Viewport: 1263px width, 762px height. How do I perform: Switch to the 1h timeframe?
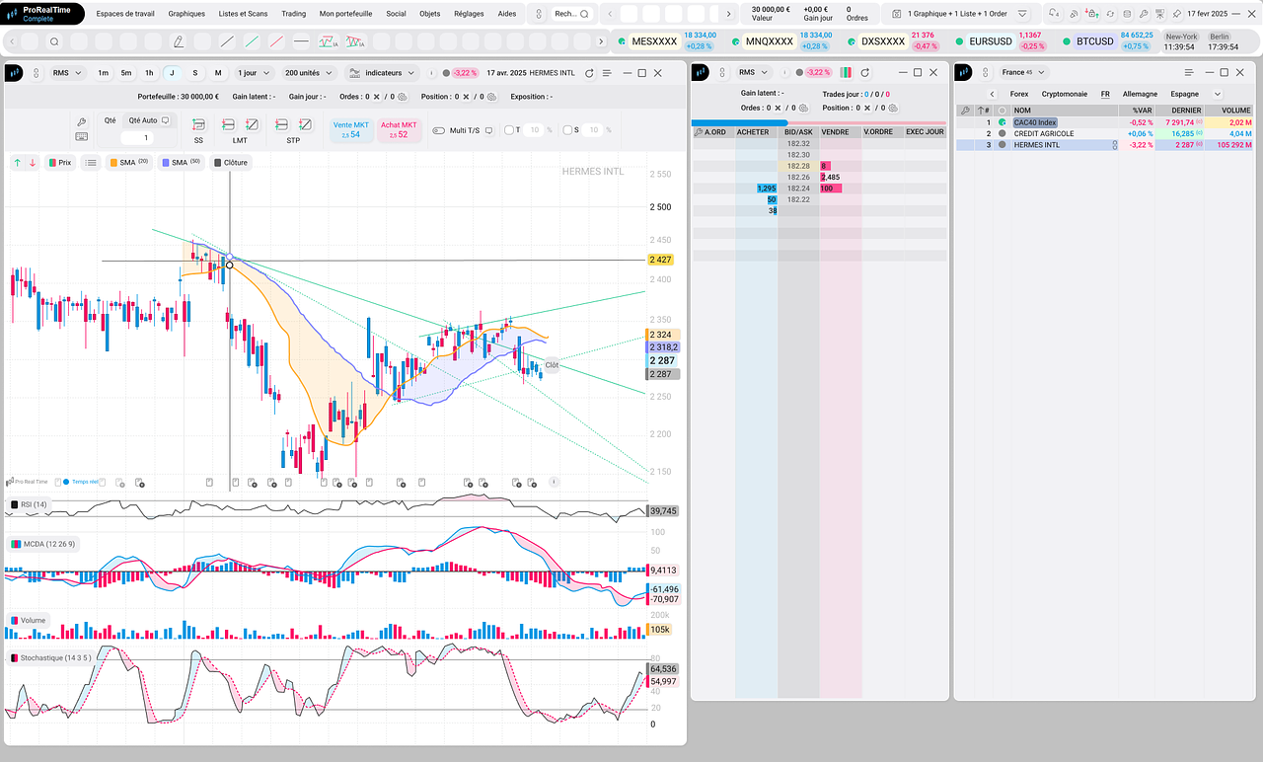[x=149, y=73]
